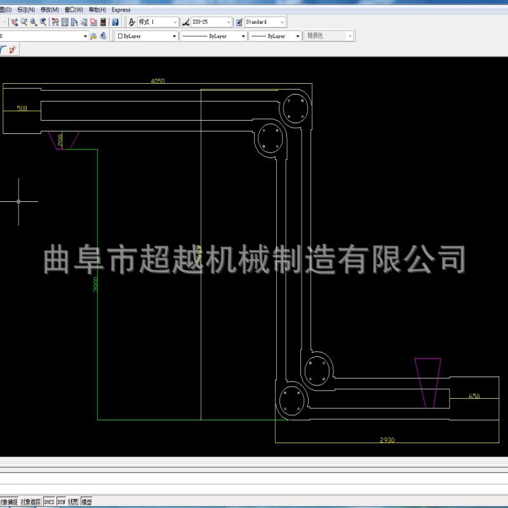Click the green 3000 dimension text

coord(95,284)
